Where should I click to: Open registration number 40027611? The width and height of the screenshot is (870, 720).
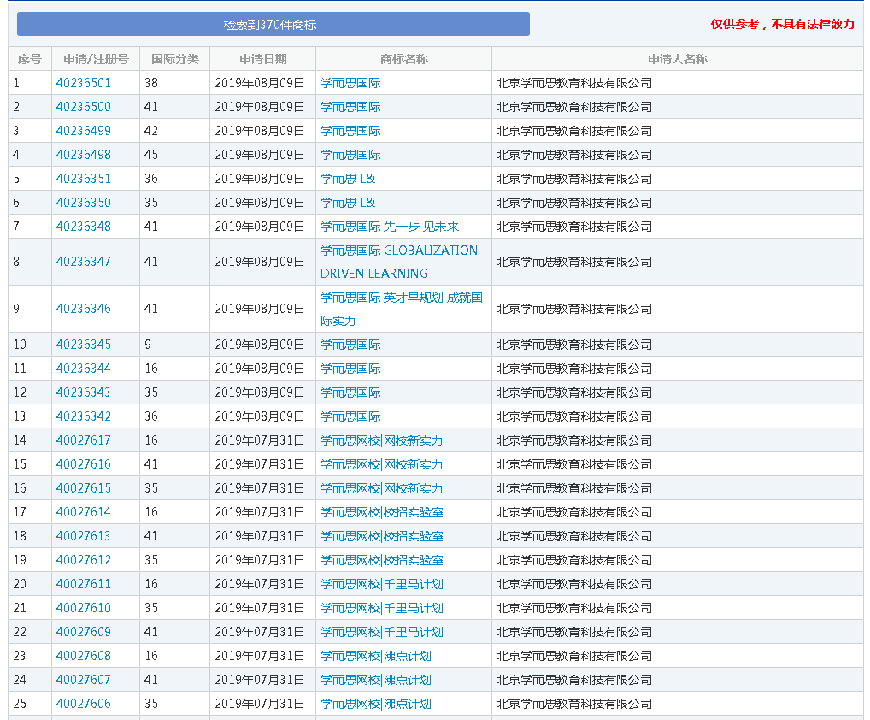(83, 583)
